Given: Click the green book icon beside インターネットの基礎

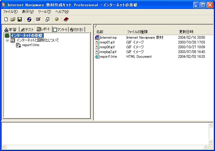Looking at the screenshot, I should click(x=7, y=36).
